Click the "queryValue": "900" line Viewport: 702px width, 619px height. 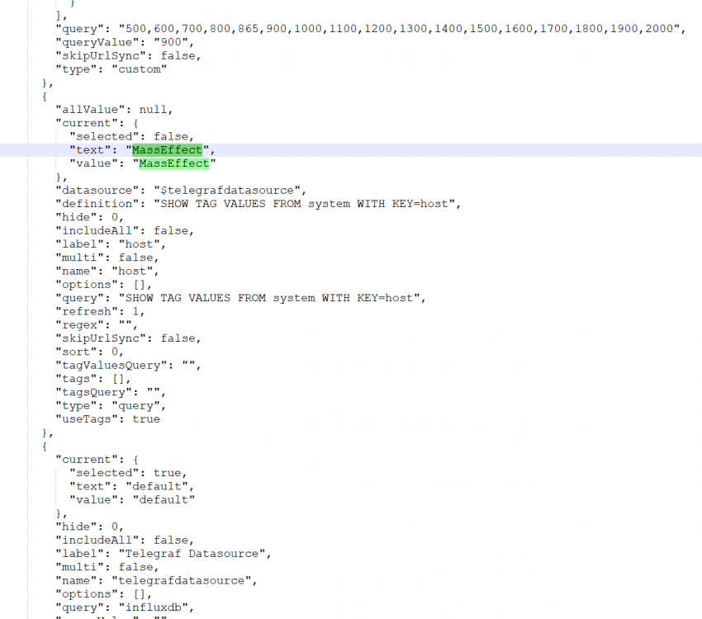pyautogui.click(x=125, y=42)
